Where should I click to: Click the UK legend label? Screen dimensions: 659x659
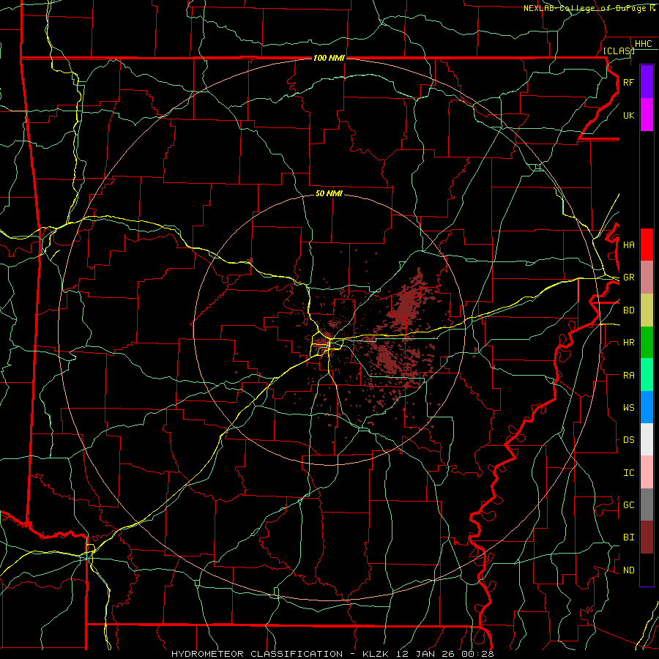pos(628,115)
